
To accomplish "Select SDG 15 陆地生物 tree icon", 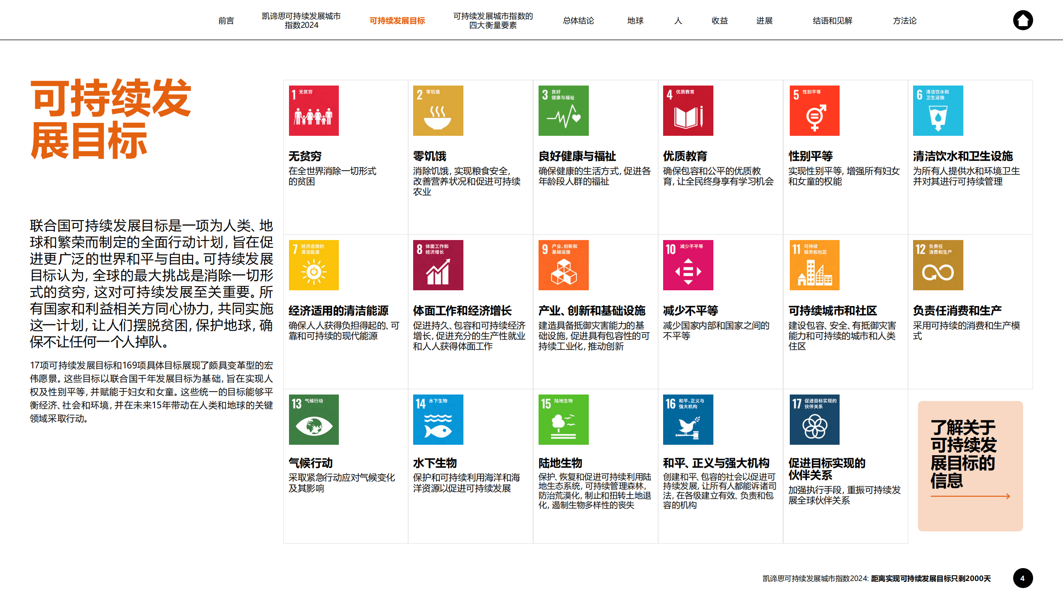I will 563,419.
